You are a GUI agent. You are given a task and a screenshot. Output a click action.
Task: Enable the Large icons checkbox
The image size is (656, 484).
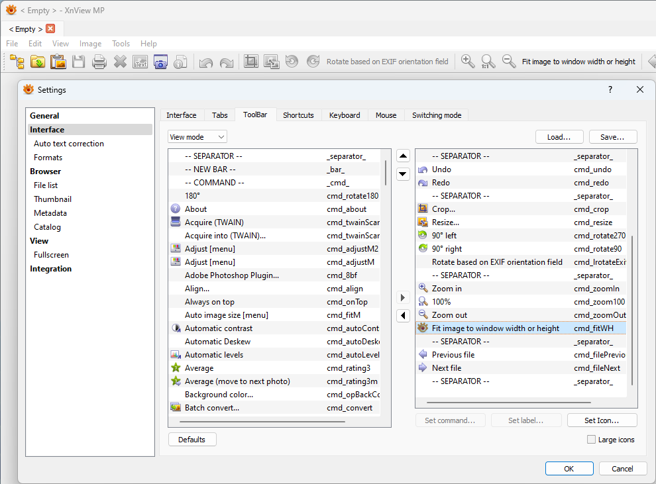[x=592, y=440]
